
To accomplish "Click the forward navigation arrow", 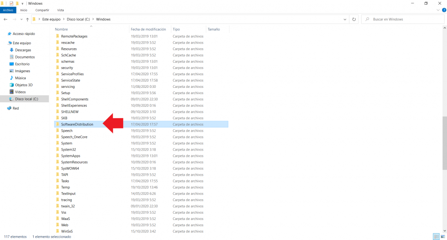I will (x=15, y=19).
